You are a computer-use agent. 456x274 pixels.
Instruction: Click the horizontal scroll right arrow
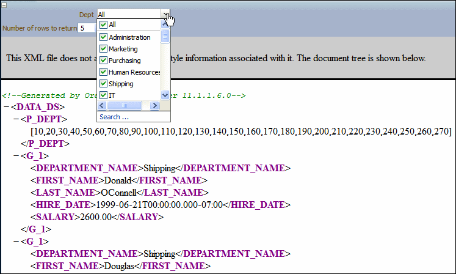click(154, 106)
